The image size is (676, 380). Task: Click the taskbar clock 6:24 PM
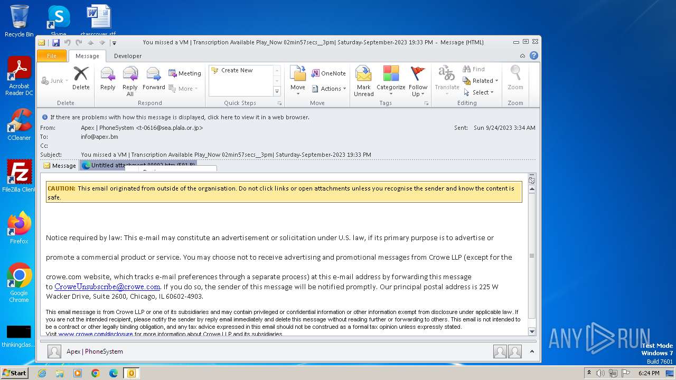tap(649, 373)
